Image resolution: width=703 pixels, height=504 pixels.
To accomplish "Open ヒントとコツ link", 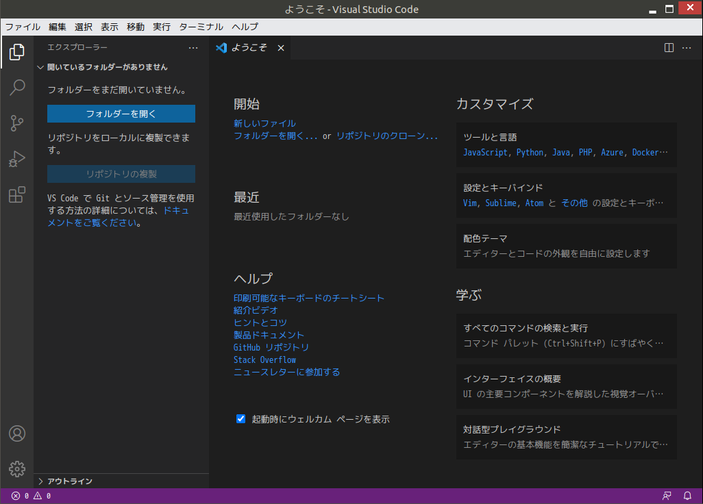I will tap(260, 323).
